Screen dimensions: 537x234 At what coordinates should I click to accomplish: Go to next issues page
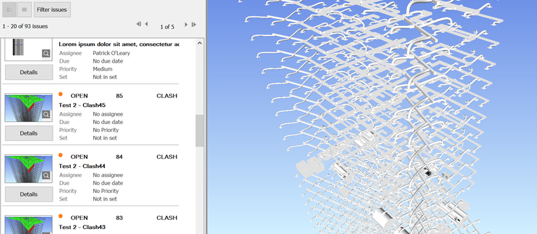pyautogui.click(x=186, y=25)
